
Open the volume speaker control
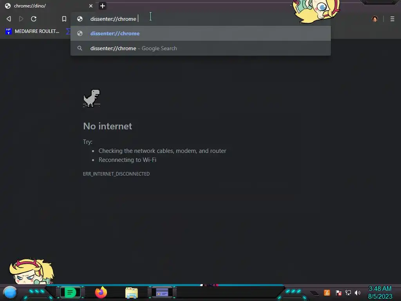(357, 292)
